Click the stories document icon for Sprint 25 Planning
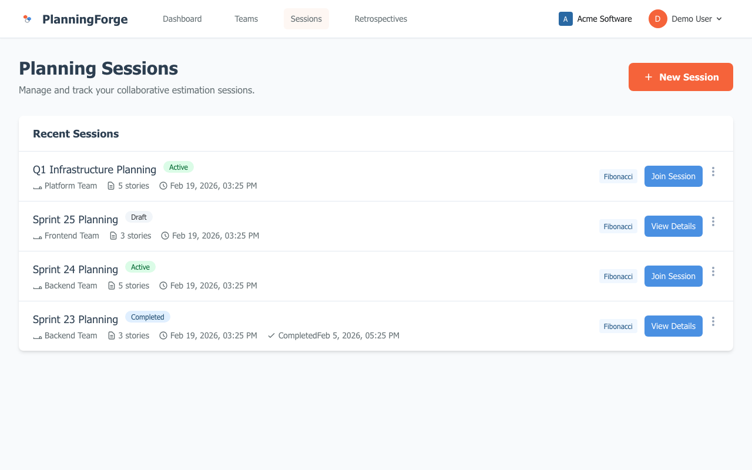 113,235
